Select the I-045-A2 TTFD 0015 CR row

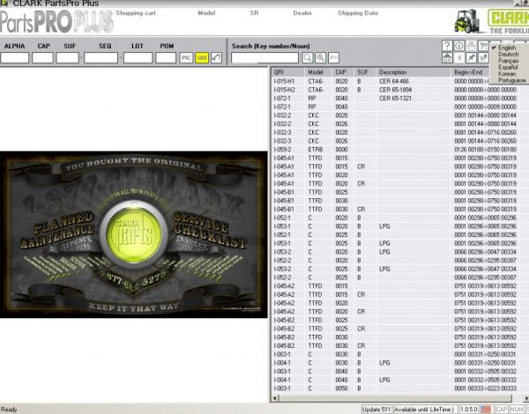coord(399,294)
